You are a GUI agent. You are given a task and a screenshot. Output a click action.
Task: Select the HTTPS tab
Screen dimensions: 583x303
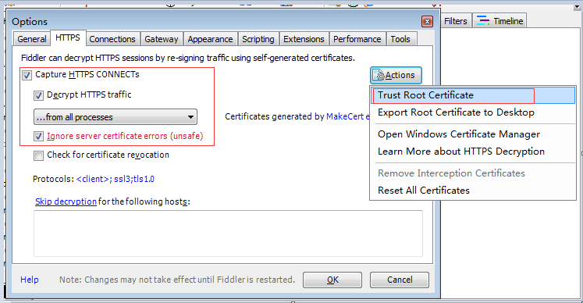coord(68,38)
